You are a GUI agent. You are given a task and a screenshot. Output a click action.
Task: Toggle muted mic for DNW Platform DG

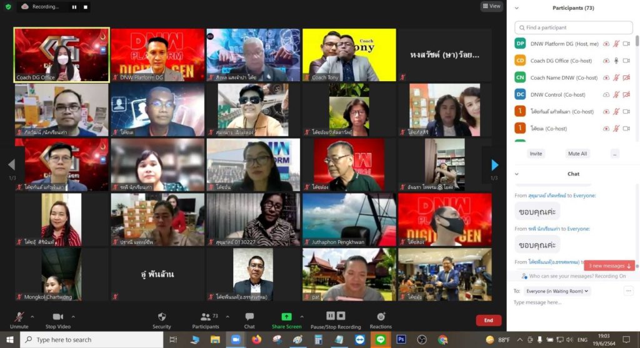pyautogui.click(x=616, y=44)
